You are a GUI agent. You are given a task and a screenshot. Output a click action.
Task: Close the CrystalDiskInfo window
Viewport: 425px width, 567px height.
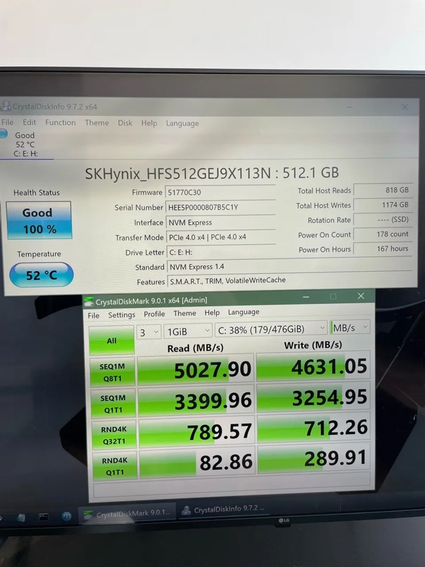point(405,107)
